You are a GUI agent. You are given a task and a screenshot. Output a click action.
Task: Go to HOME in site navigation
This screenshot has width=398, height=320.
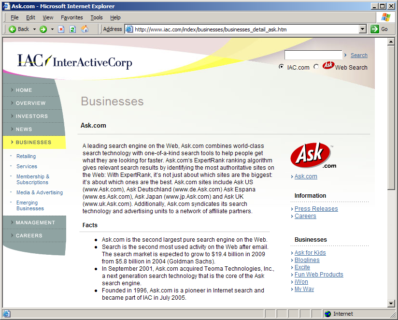click(x=24, y=90)
